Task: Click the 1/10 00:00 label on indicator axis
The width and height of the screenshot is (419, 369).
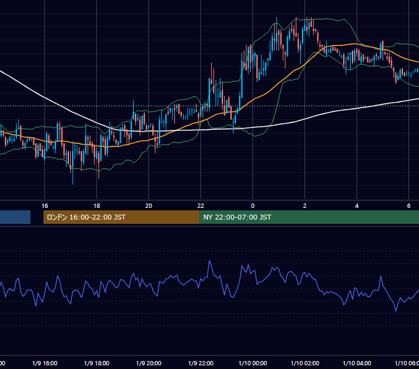Action: coord(253,363)
